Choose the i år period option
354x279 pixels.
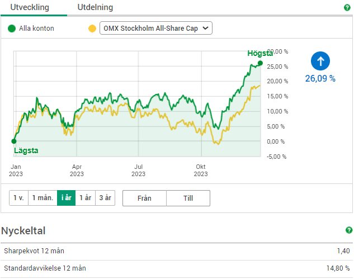[66, 198]
